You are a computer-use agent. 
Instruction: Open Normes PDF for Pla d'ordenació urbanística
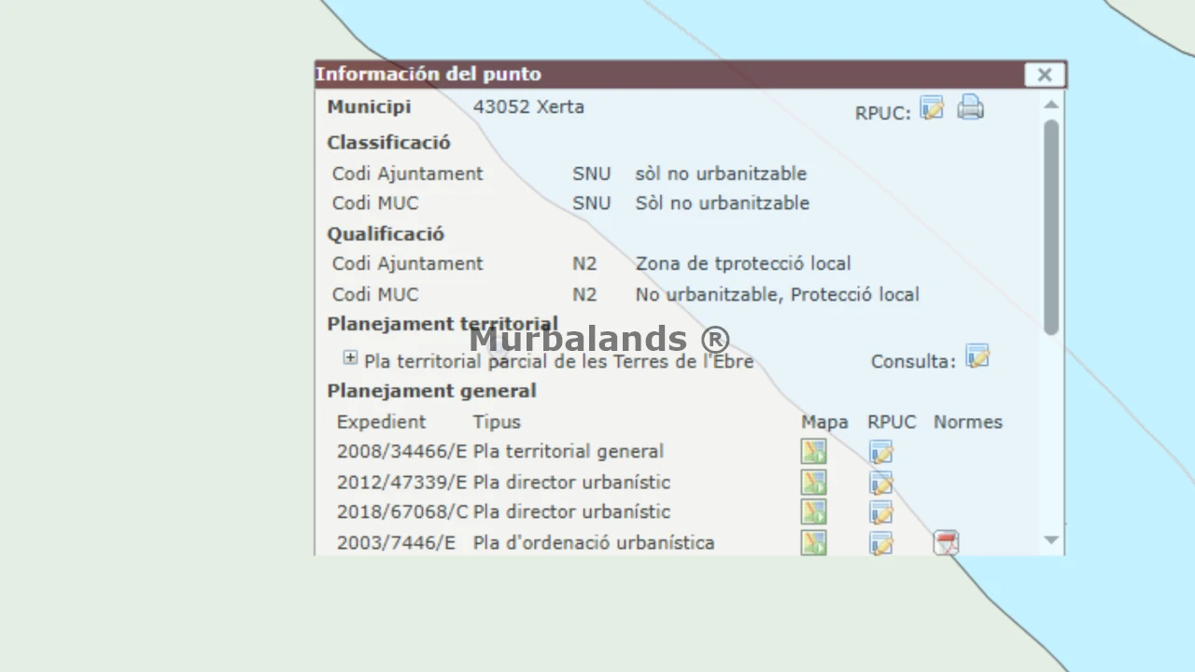946,542
